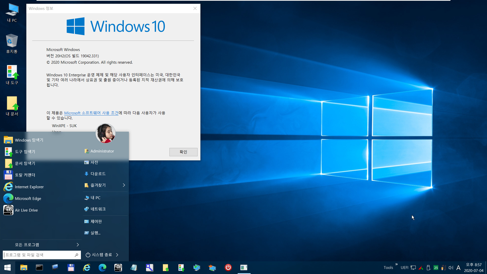The height and width of the screenshot is (274, 487).
Task: Open Air Live Drive app
Action: coord(26,210)
